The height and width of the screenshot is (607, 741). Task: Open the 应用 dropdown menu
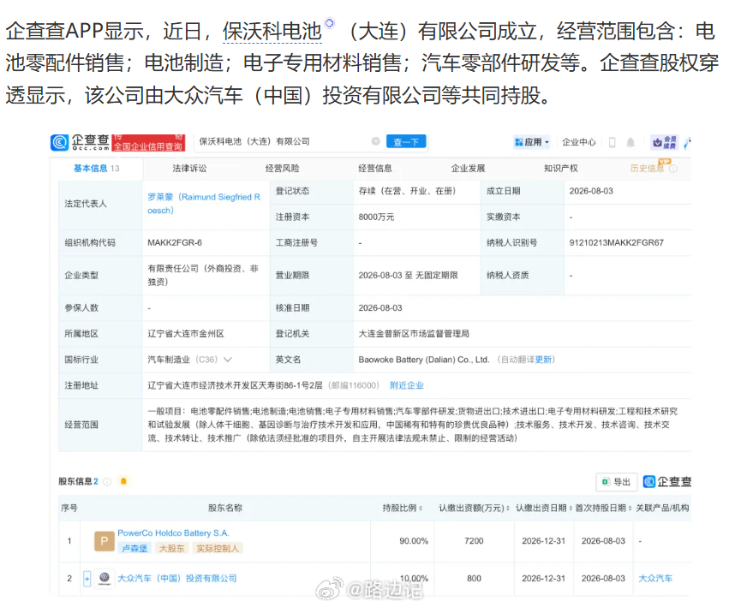[x=532, y=142]
